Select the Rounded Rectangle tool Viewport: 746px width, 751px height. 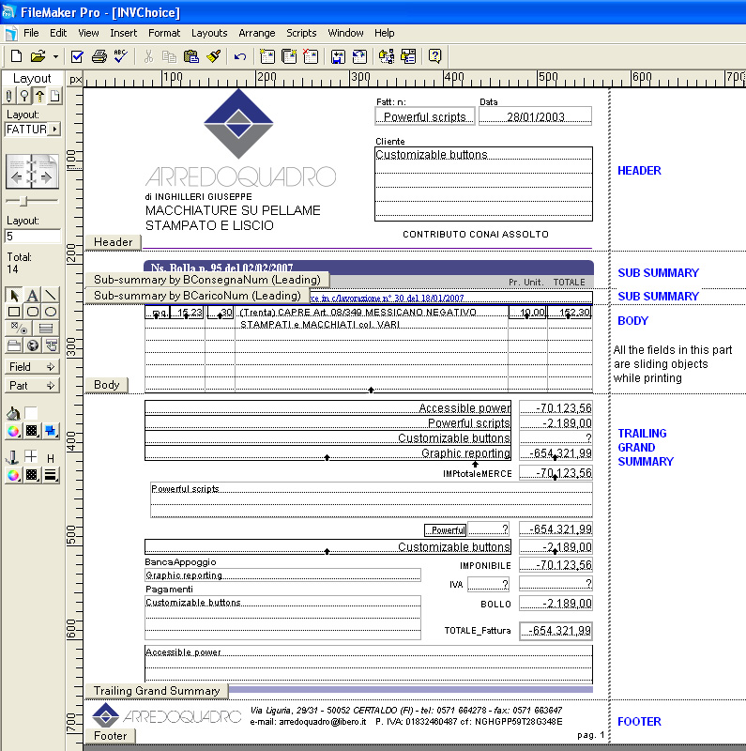[32, 312]
